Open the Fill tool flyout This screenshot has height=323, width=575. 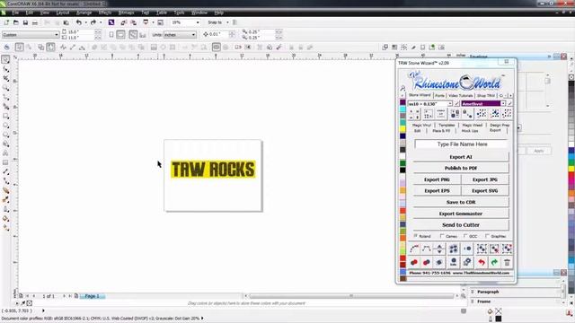tap(5, 218)
